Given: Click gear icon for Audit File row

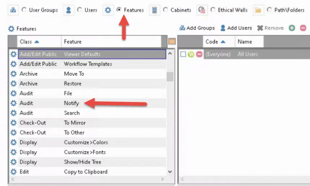Looking at the screenshot, I should coord(13,93).
